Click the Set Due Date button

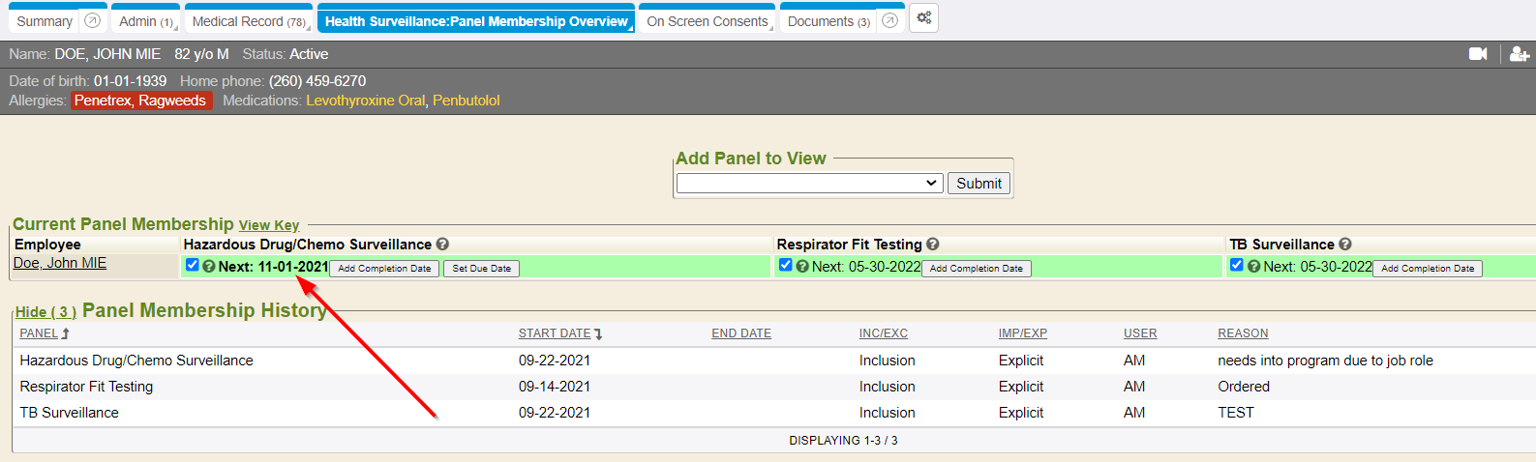click(481, 269)
